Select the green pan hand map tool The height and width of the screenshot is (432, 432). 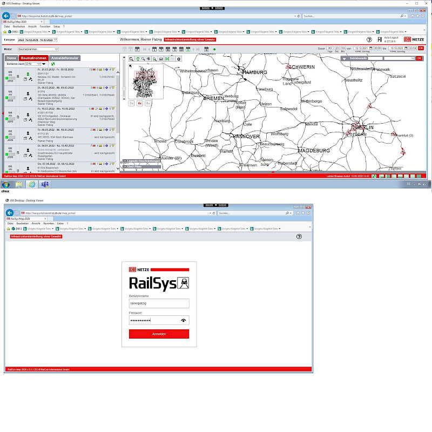(x=138, y=59)
